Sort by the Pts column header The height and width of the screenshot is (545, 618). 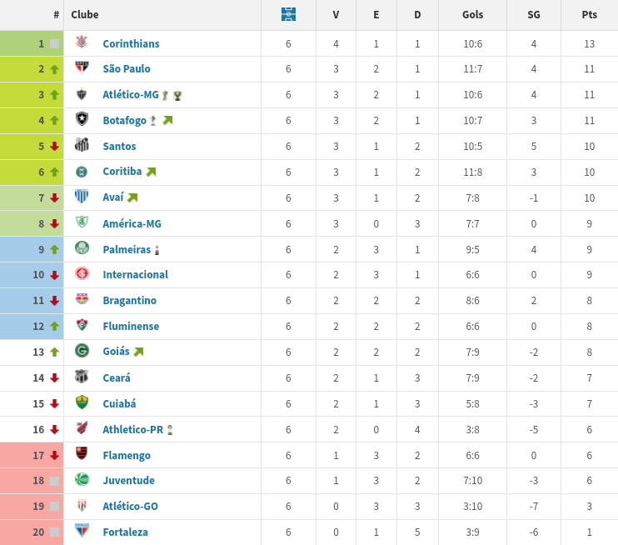589,15
